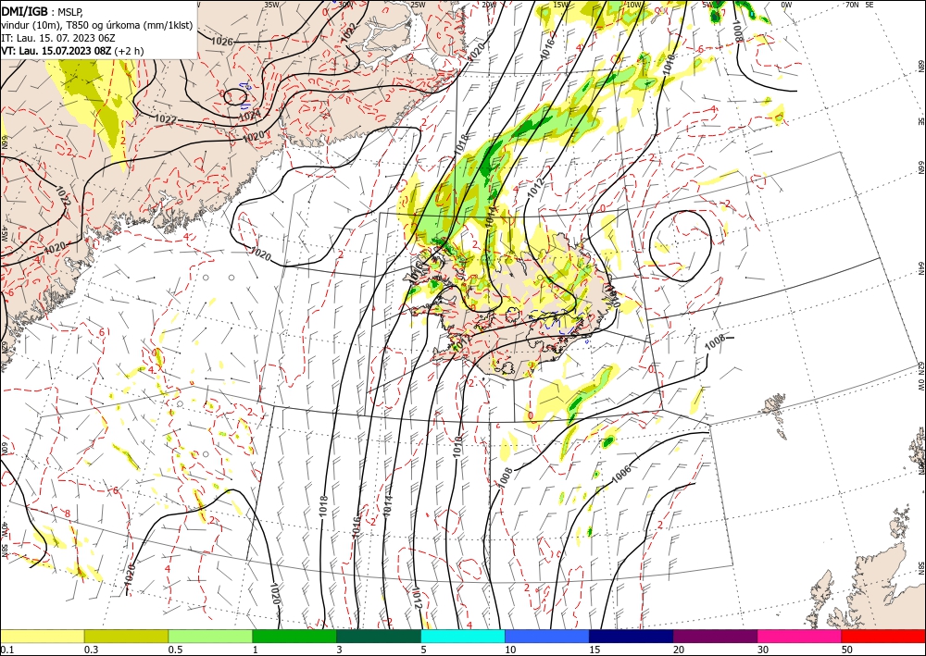Select the light green 0.5–1 legend swatch
926x656 pixels.
pyautogui.click(x=210, y=636)
